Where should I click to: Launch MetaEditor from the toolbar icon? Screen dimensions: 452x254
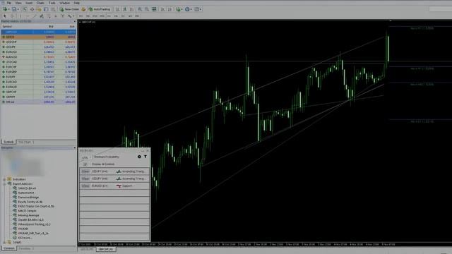coord(83,9)
